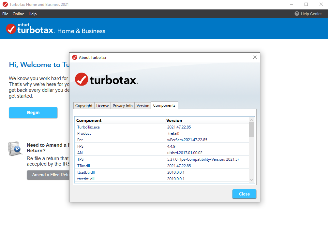Select the TTax.dll row

[x=162, y=166]
